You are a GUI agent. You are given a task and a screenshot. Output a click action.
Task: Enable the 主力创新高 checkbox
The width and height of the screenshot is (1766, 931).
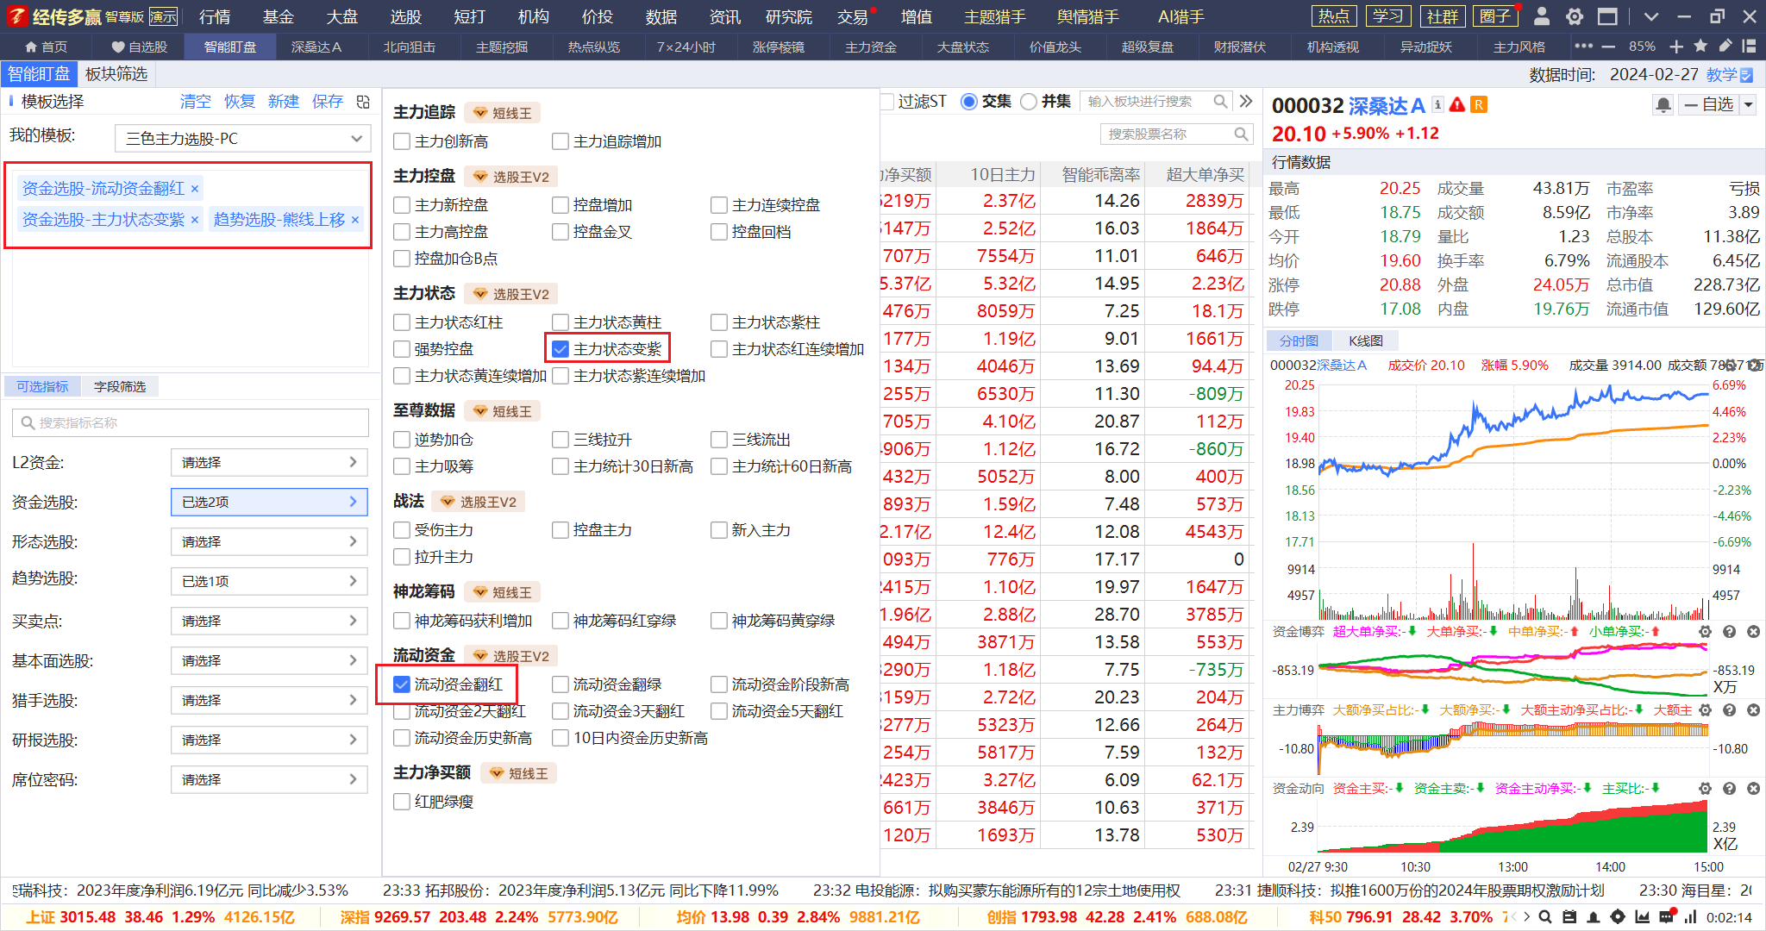point(401,141)
